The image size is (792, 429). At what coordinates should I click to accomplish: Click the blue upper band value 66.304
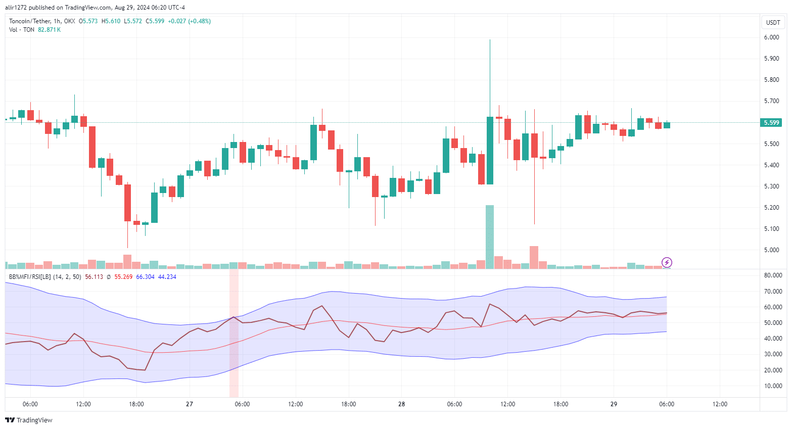145,277
